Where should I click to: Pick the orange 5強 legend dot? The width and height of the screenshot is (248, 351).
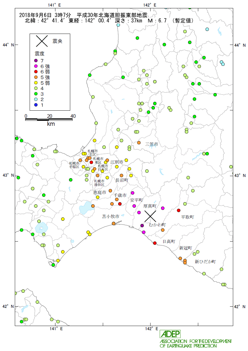pyautogui.click(x=36, y=77)
